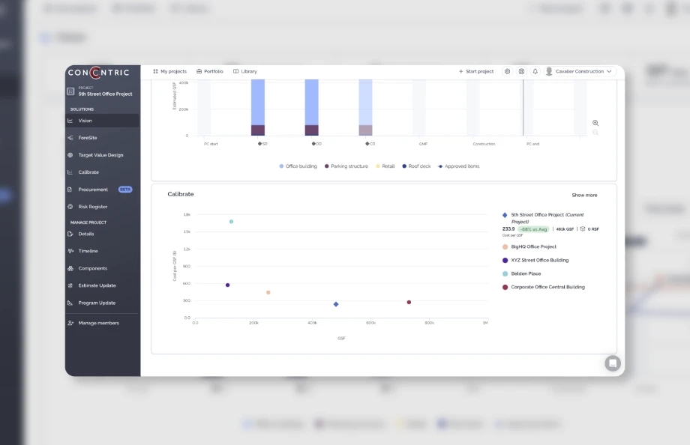The image size is (690, 445).
Task: Toggle Parking structure legend series
Action: coord(346,166)
